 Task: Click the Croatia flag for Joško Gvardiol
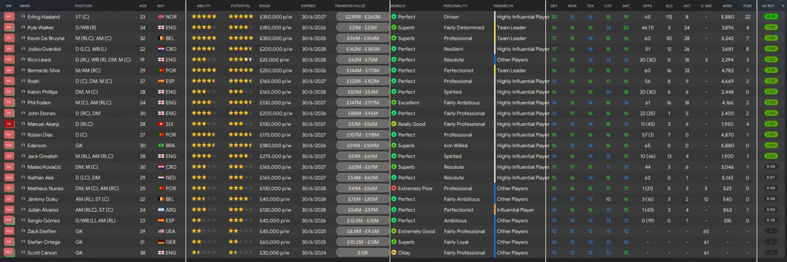point(162,49)
